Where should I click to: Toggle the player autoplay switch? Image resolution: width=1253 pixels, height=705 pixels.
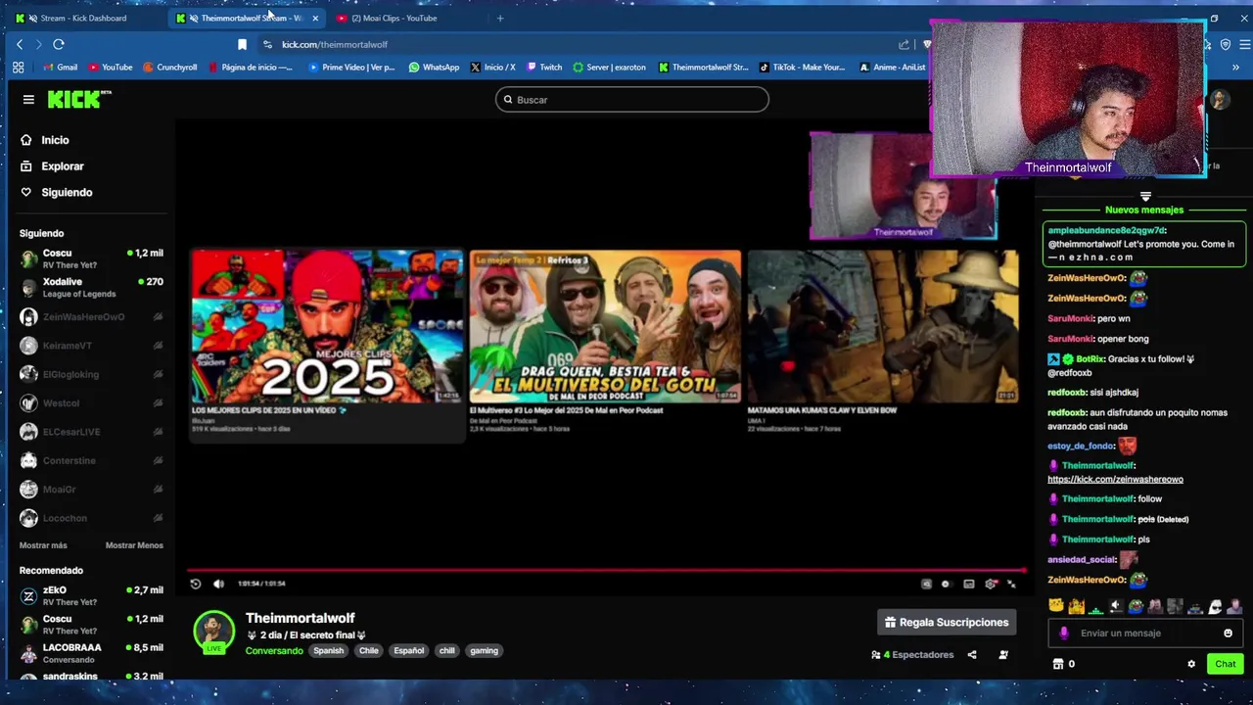tap(946, 584)
